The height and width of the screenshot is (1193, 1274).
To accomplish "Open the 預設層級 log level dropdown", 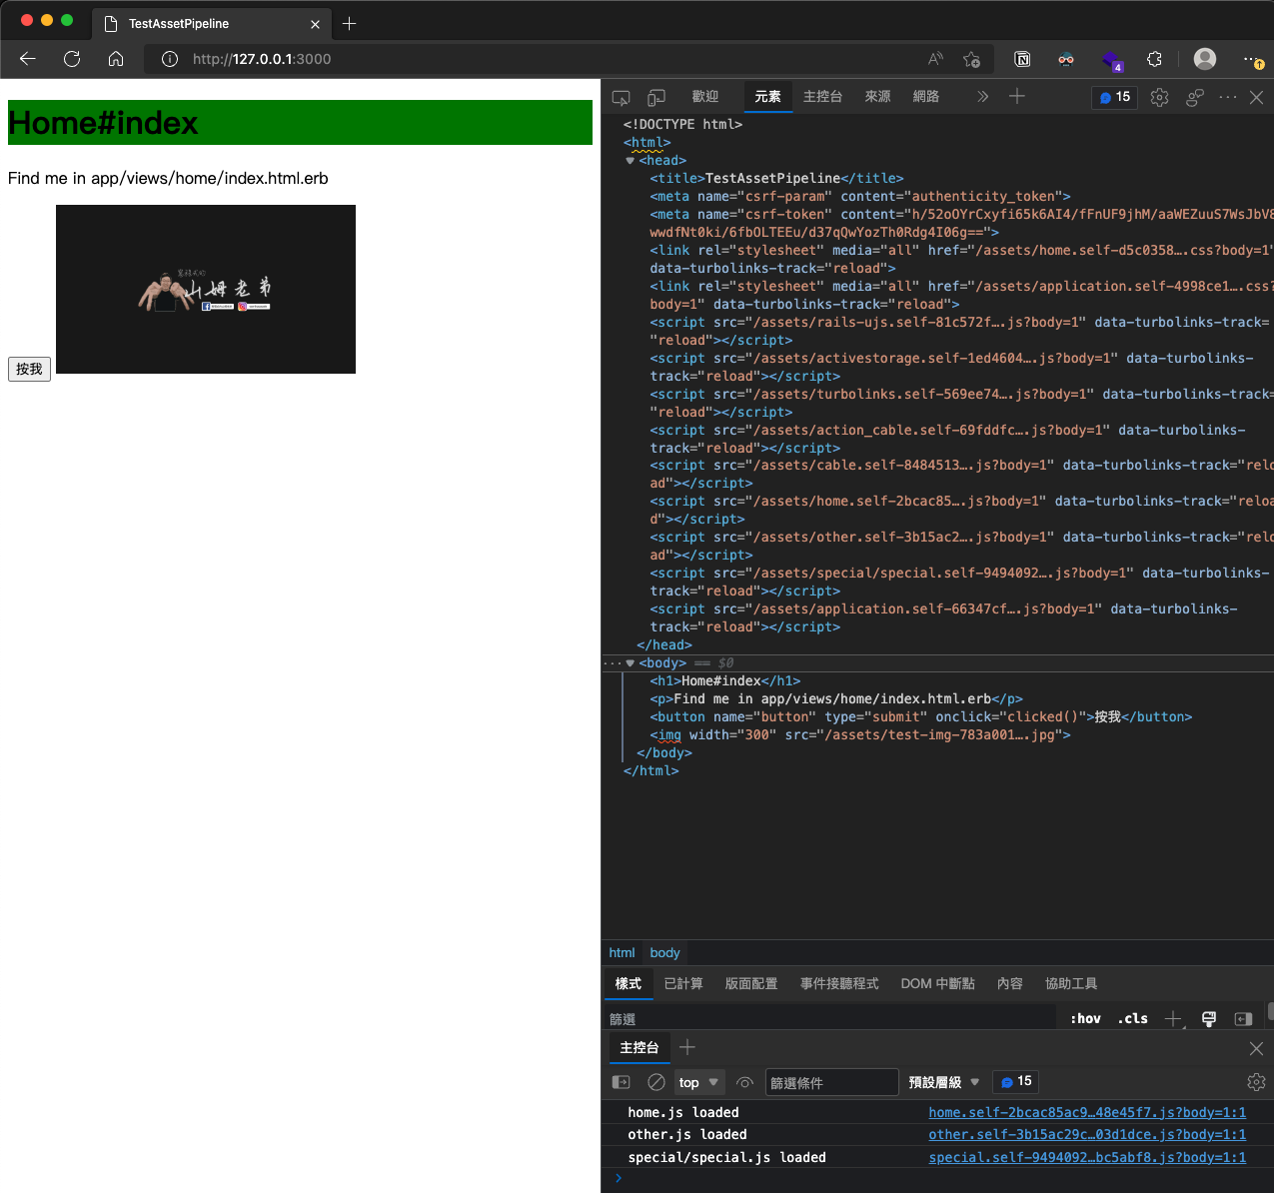I will coord(944,1082).
